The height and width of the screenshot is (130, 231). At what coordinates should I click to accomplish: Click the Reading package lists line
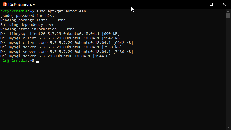pos(33,20)
